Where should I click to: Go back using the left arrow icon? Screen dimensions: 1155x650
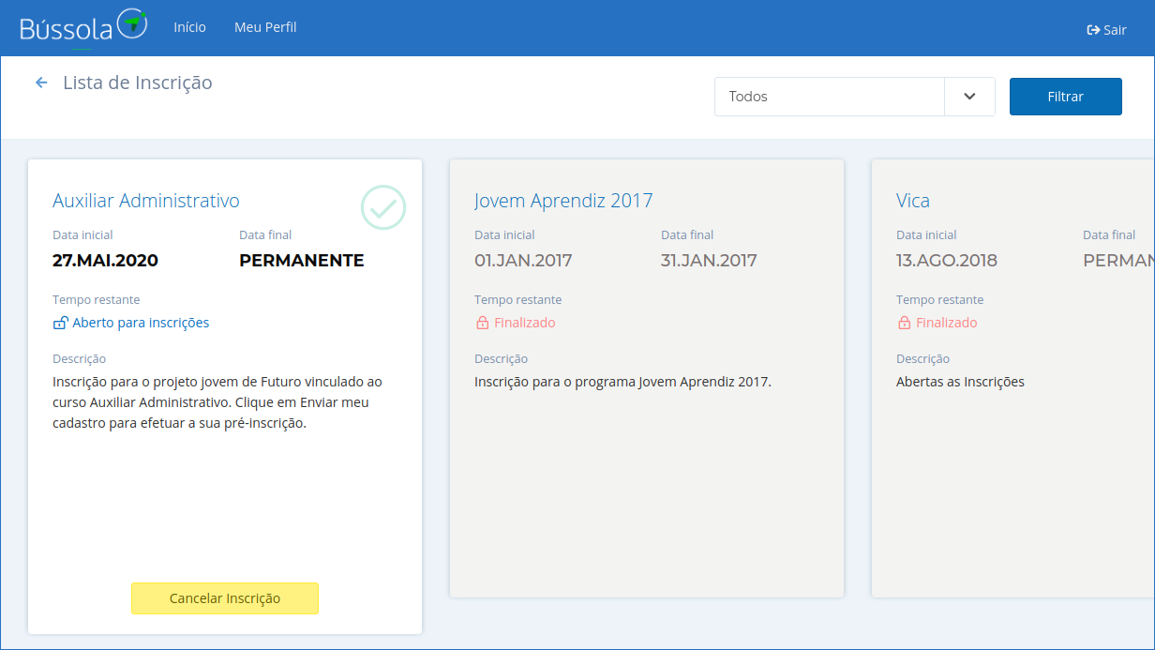[41, 83]
